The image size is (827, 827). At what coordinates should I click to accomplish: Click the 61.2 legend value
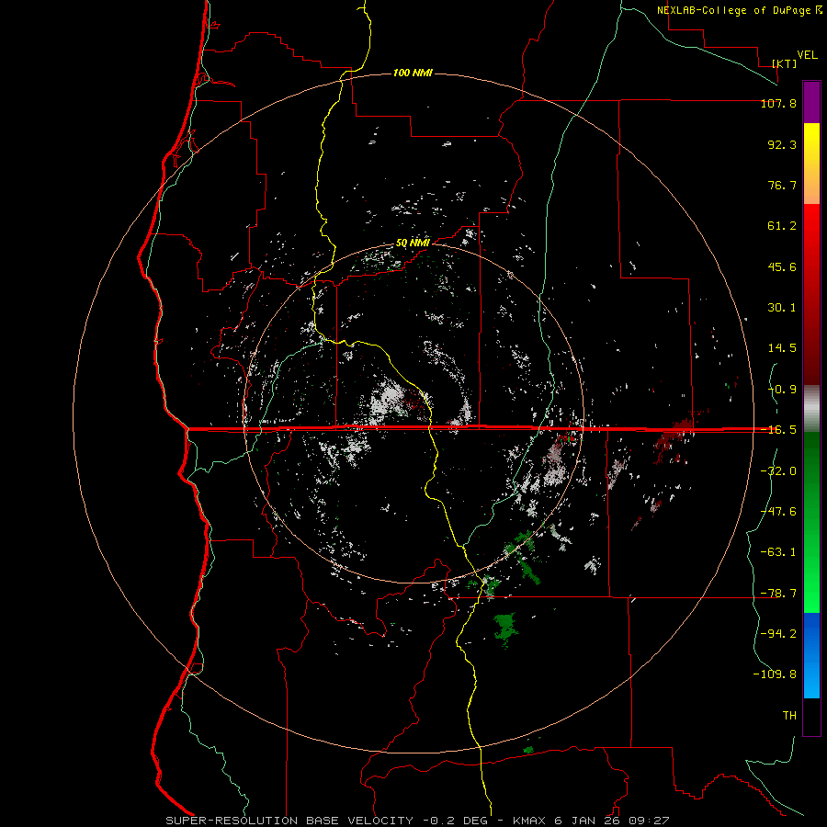[x=782, y=226]
